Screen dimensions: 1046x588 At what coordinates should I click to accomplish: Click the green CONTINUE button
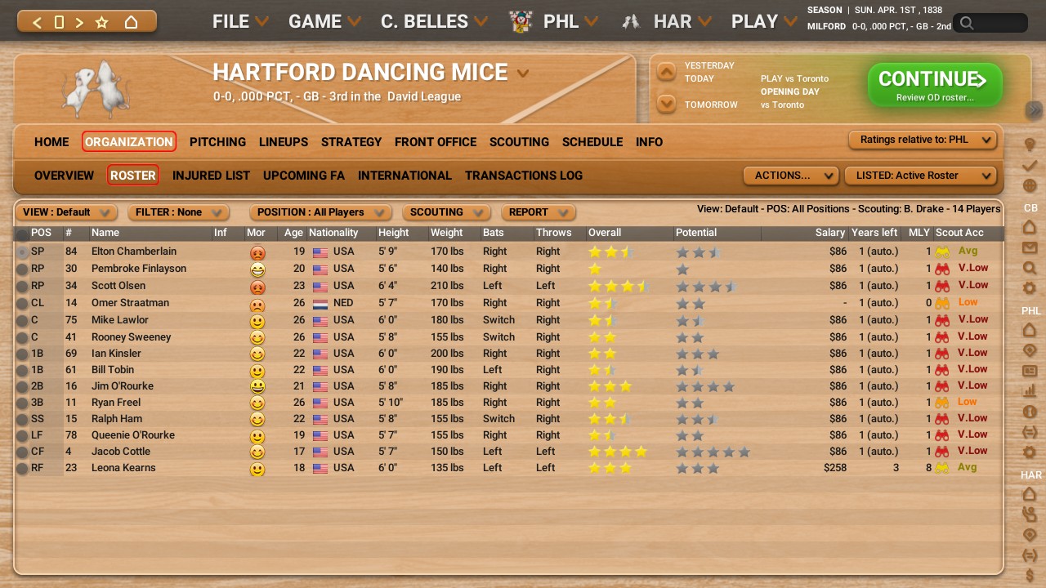click(x=935, y=85)
